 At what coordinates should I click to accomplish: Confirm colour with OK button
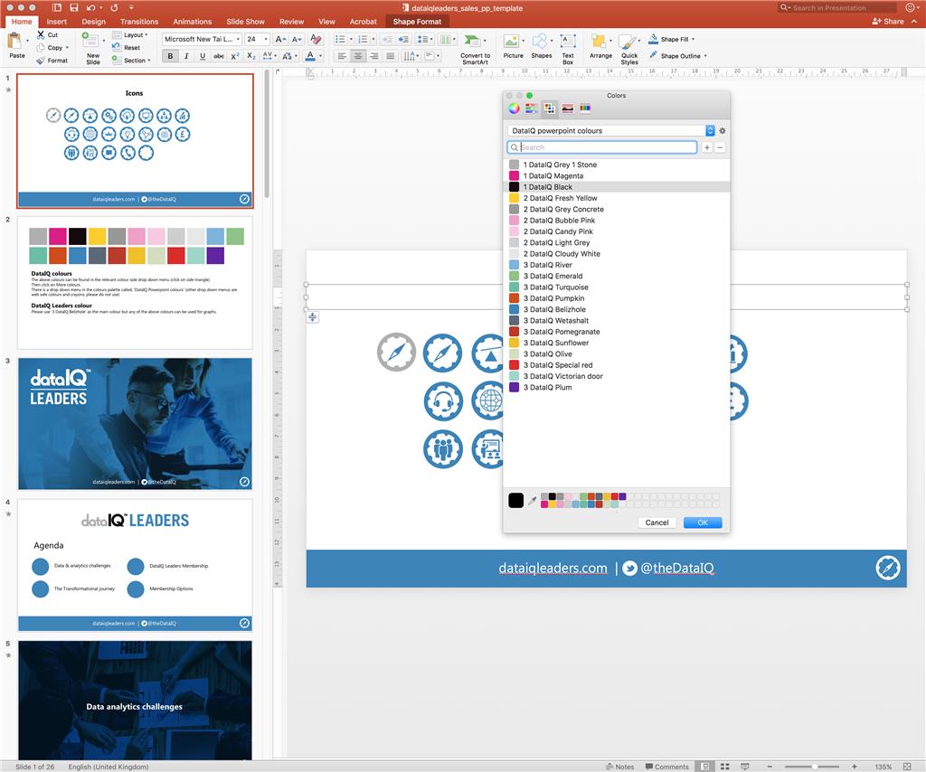coord(702,523)
